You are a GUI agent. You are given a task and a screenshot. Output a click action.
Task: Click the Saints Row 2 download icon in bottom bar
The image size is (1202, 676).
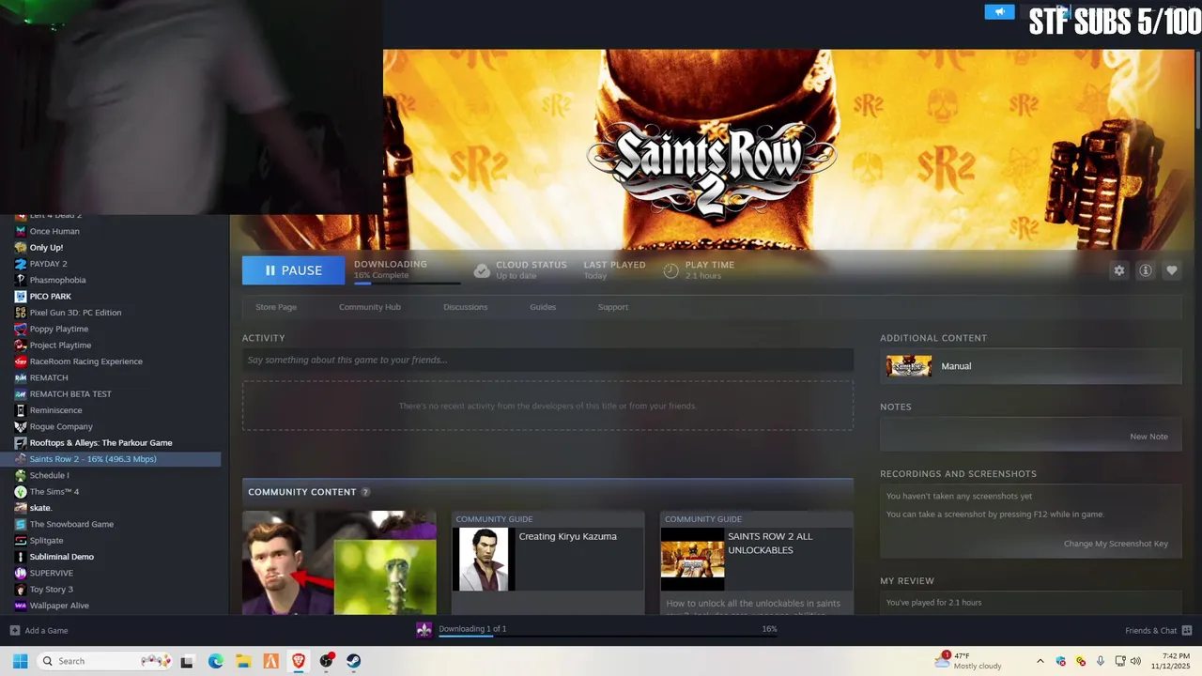point(424,630)
